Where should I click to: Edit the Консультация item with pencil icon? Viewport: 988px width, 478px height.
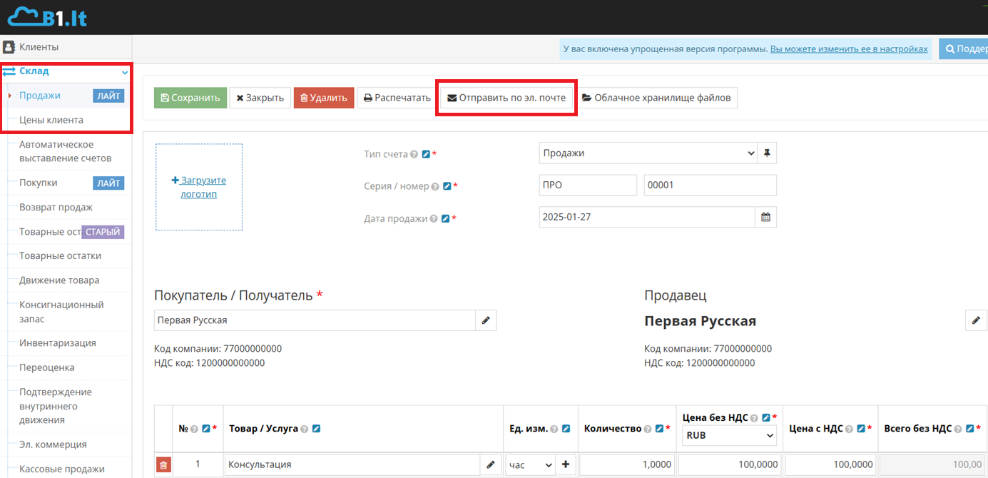tap(490, 465)
